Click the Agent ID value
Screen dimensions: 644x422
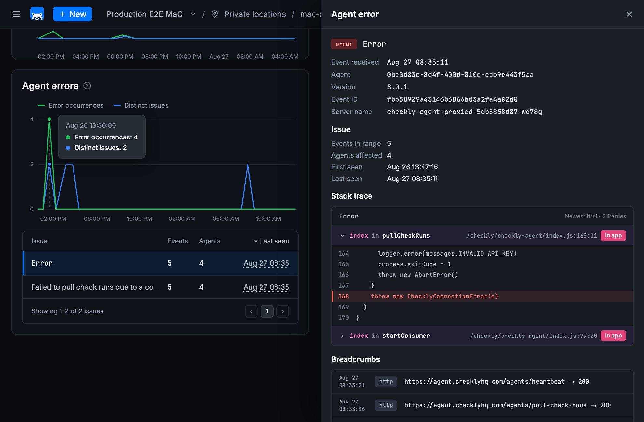pyautogui.click(x=460, y=75)
